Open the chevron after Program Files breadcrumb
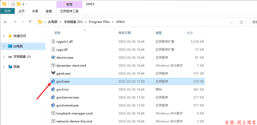This screenshot has width=257, height=125. click(x=113, y=22)
